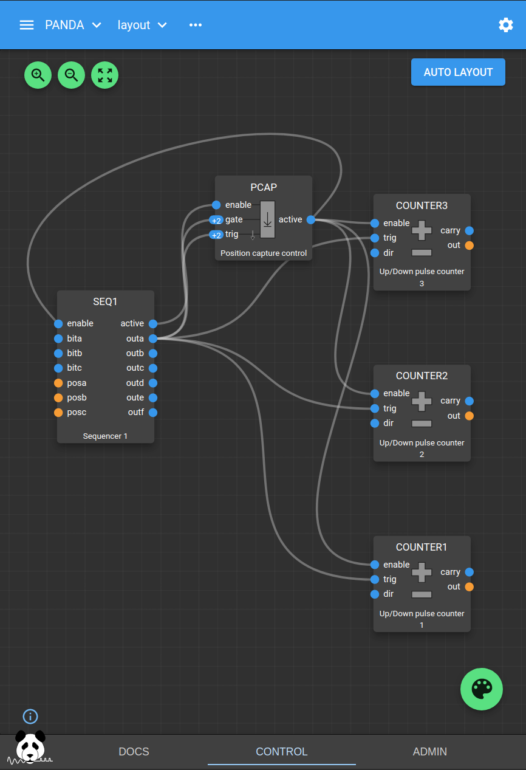The height and width of the screenshot is (770, 526).
Task: Click the SEQ1 'oute' port label
Action: point(135,397)
